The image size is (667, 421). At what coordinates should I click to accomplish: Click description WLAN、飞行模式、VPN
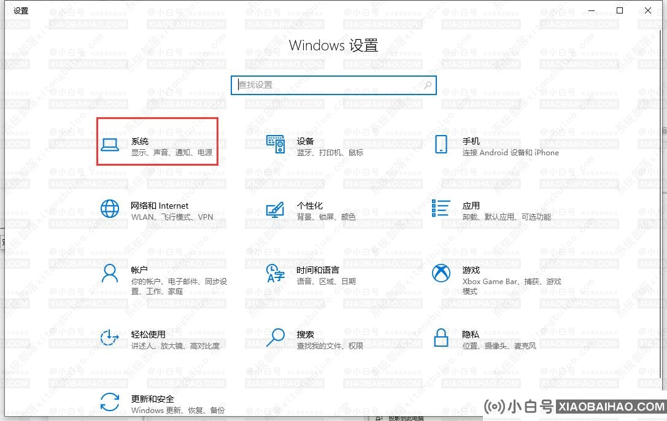pos(172,217)
